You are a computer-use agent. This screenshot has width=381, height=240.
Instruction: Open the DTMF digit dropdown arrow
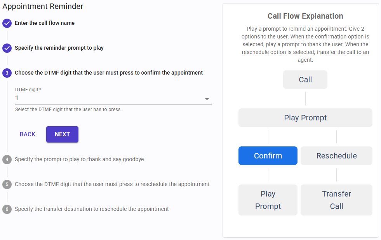pyautogui.click(x=207, y=99)
